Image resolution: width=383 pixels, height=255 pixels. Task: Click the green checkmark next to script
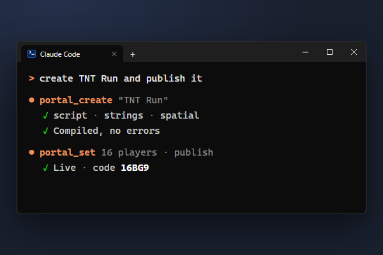[x=45, y=115]
